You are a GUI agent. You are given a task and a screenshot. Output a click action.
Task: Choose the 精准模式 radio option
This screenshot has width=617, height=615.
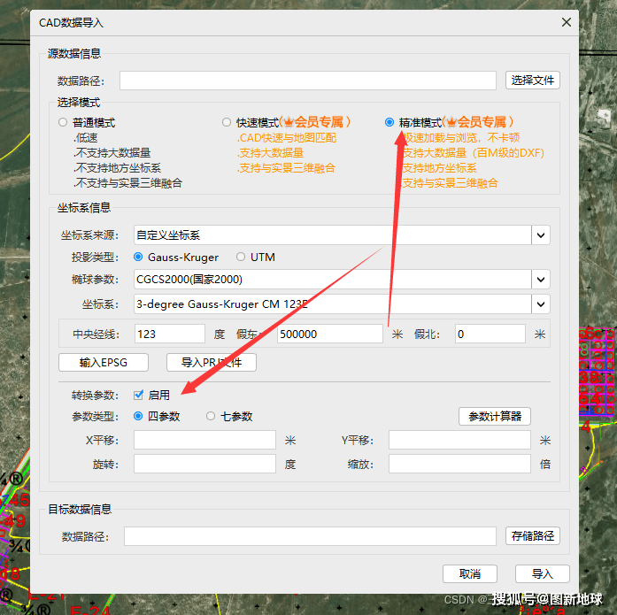pyautogui.click(x=389, y=122)
